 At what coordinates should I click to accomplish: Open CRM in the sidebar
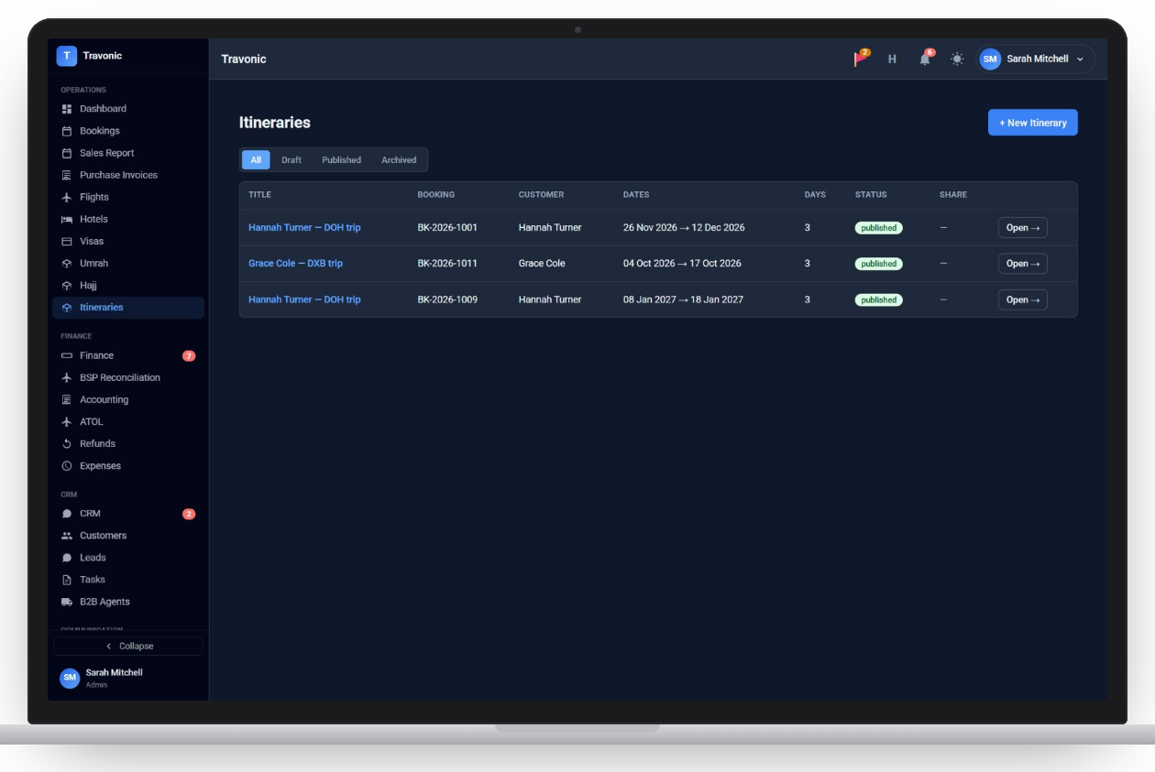[128, 514]
